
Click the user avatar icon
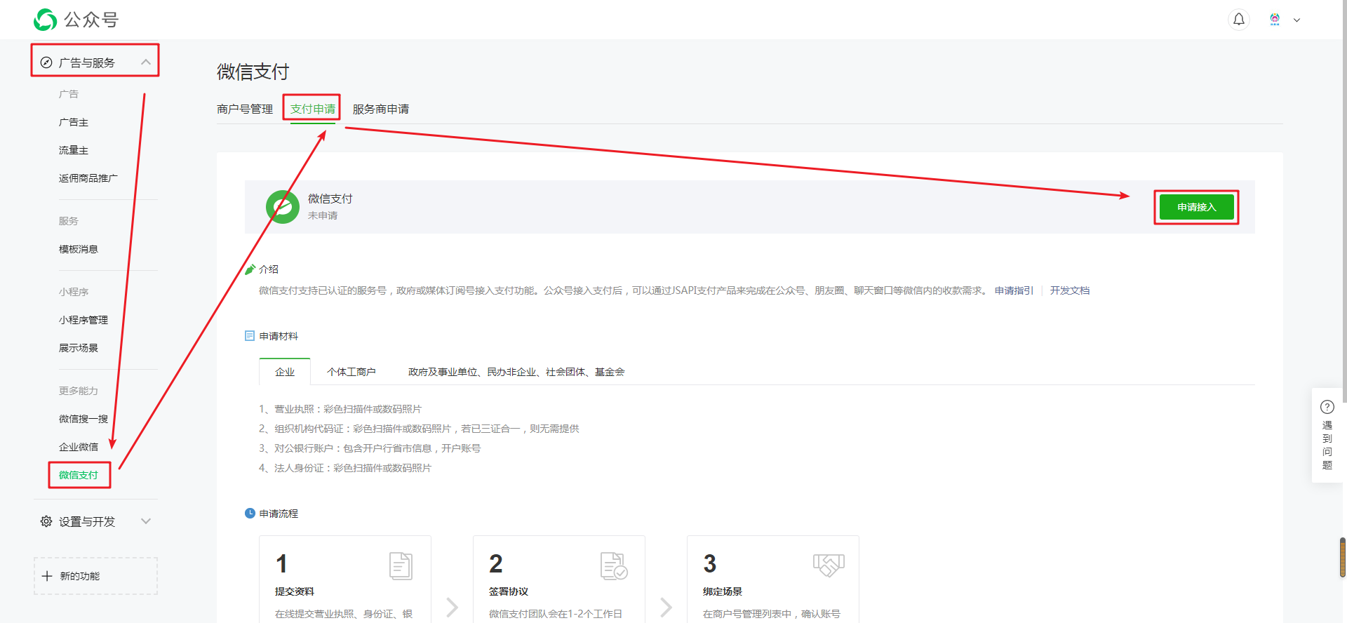tap(1275, 20)
